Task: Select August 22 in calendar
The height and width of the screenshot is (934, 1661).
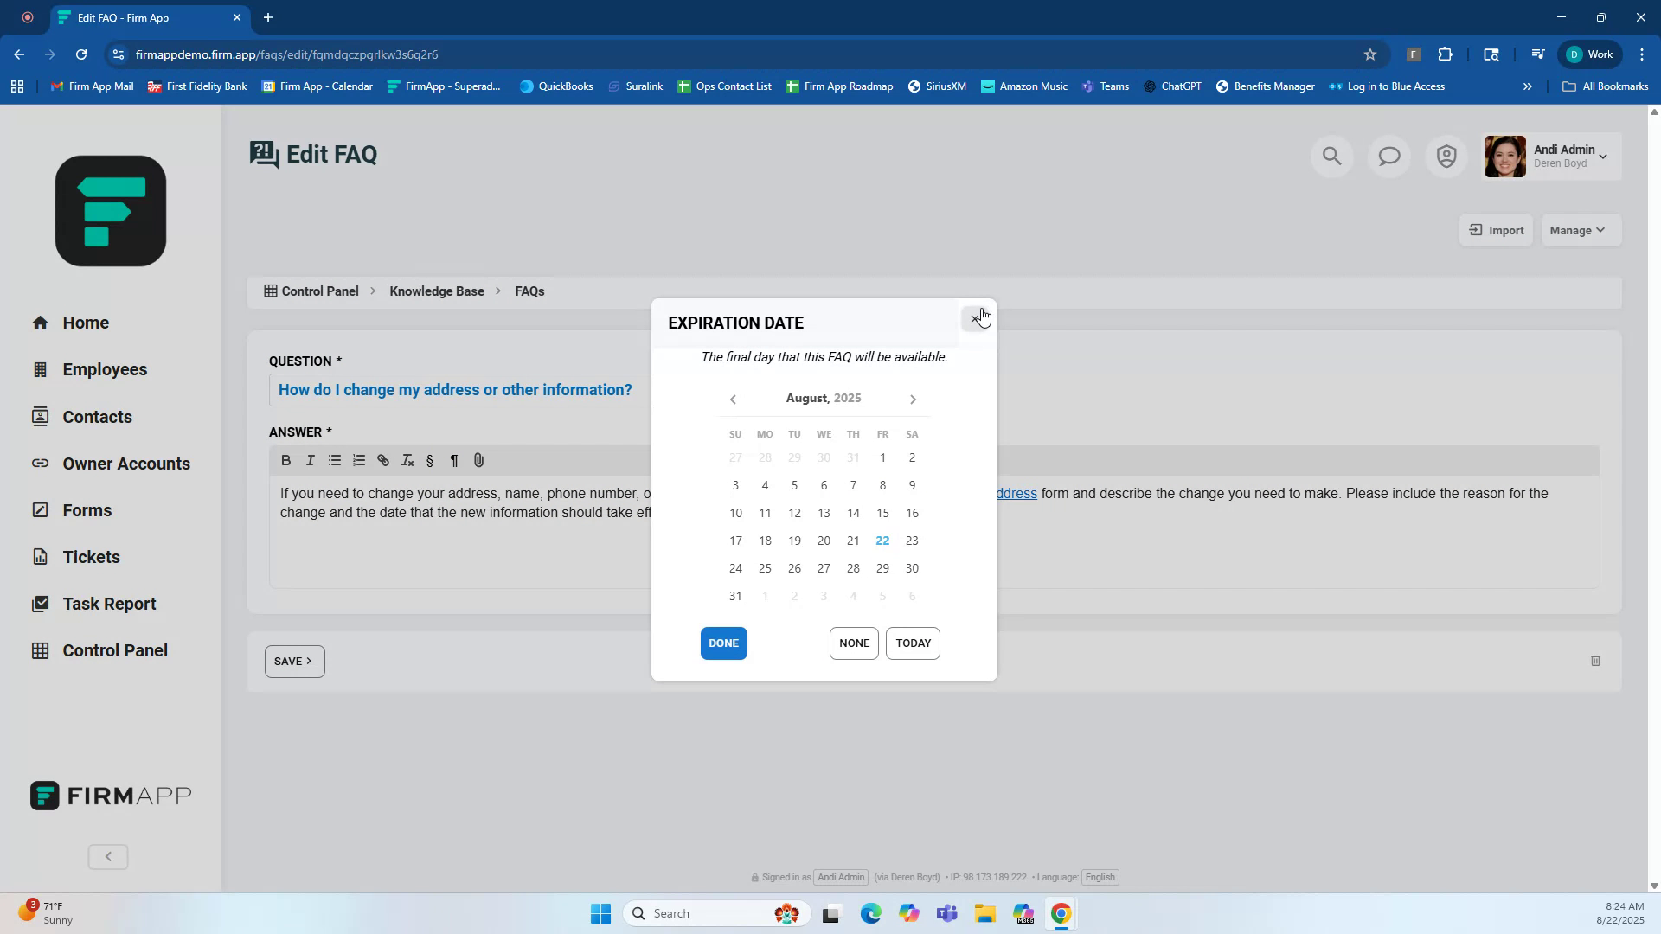Action: 882,541
